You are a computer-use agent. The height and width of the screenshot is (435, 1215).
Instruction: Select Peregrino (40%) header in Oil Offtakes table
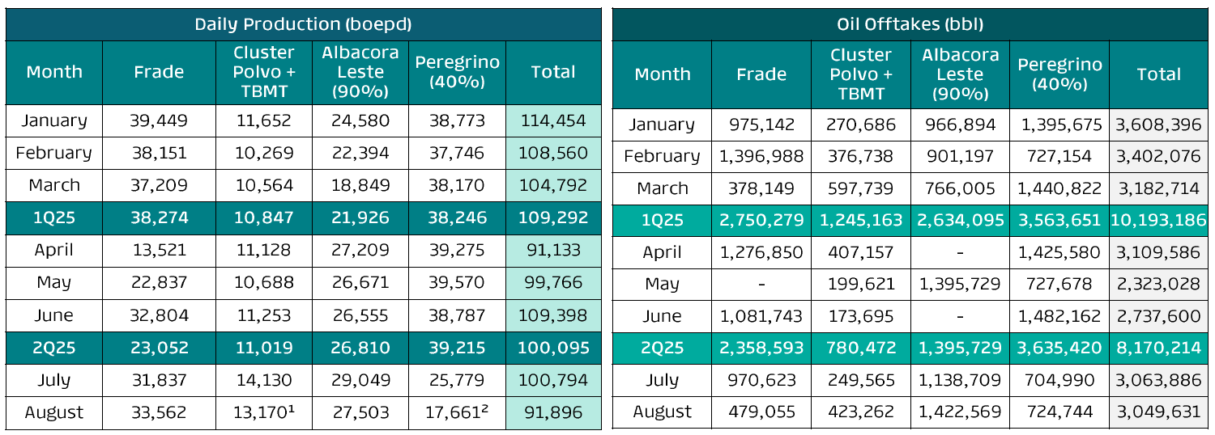(1059, 74)
